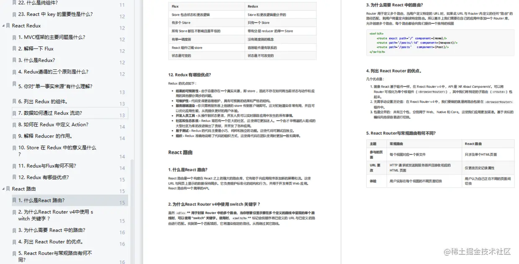Click heading '3. 为什么需要 React 中的路由?' on right page
This screenshot has width=519, height=264.
(x=394, y=5)
